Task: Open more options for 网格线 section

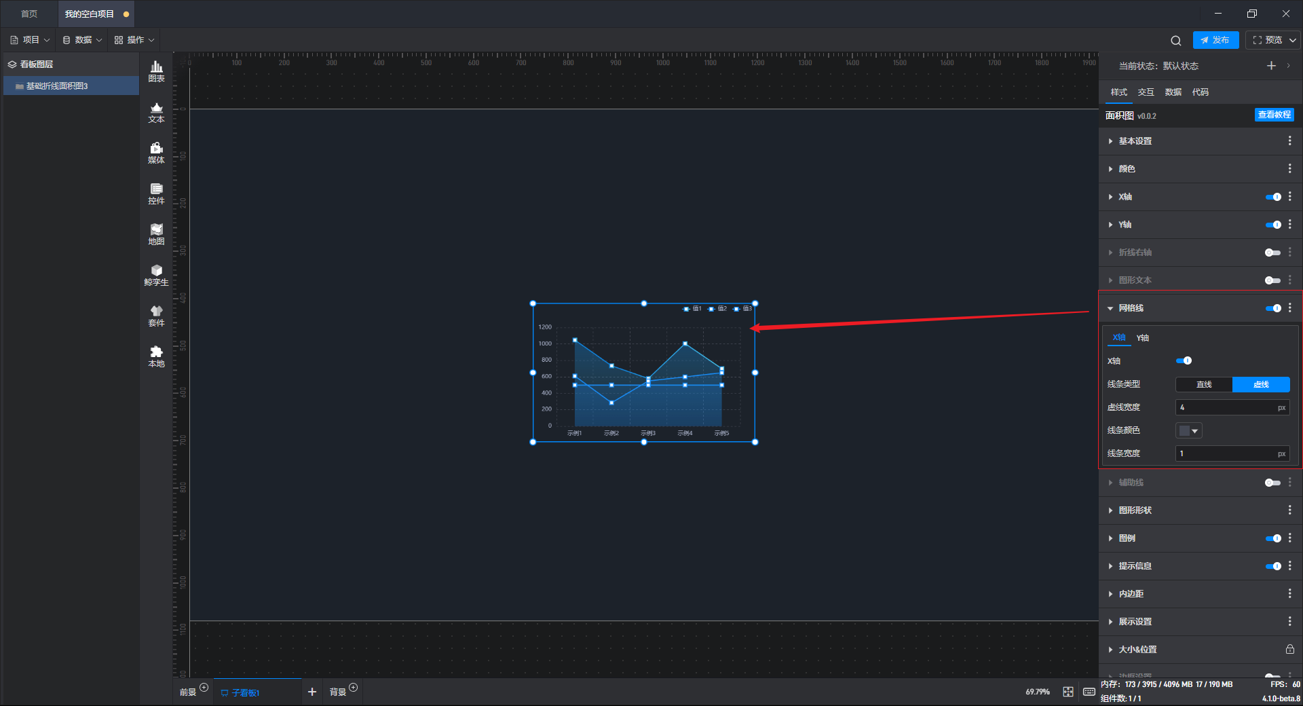Action: (1289, 308)
